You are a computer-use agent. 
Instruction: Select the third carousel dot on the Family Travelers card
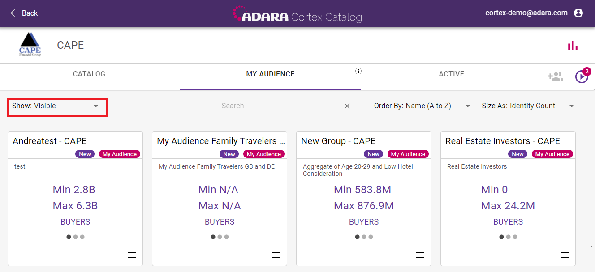[226, 237]
